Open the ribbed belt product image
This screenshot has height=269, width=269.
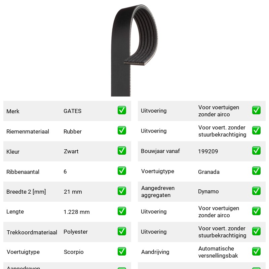click(134, 50)
